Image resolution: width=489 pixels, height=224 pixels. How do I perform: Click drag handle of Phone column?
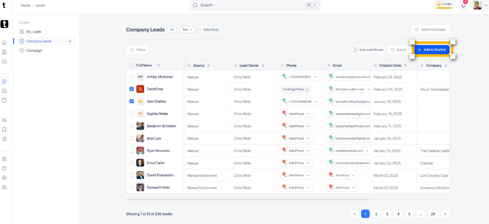coord(282,66)
